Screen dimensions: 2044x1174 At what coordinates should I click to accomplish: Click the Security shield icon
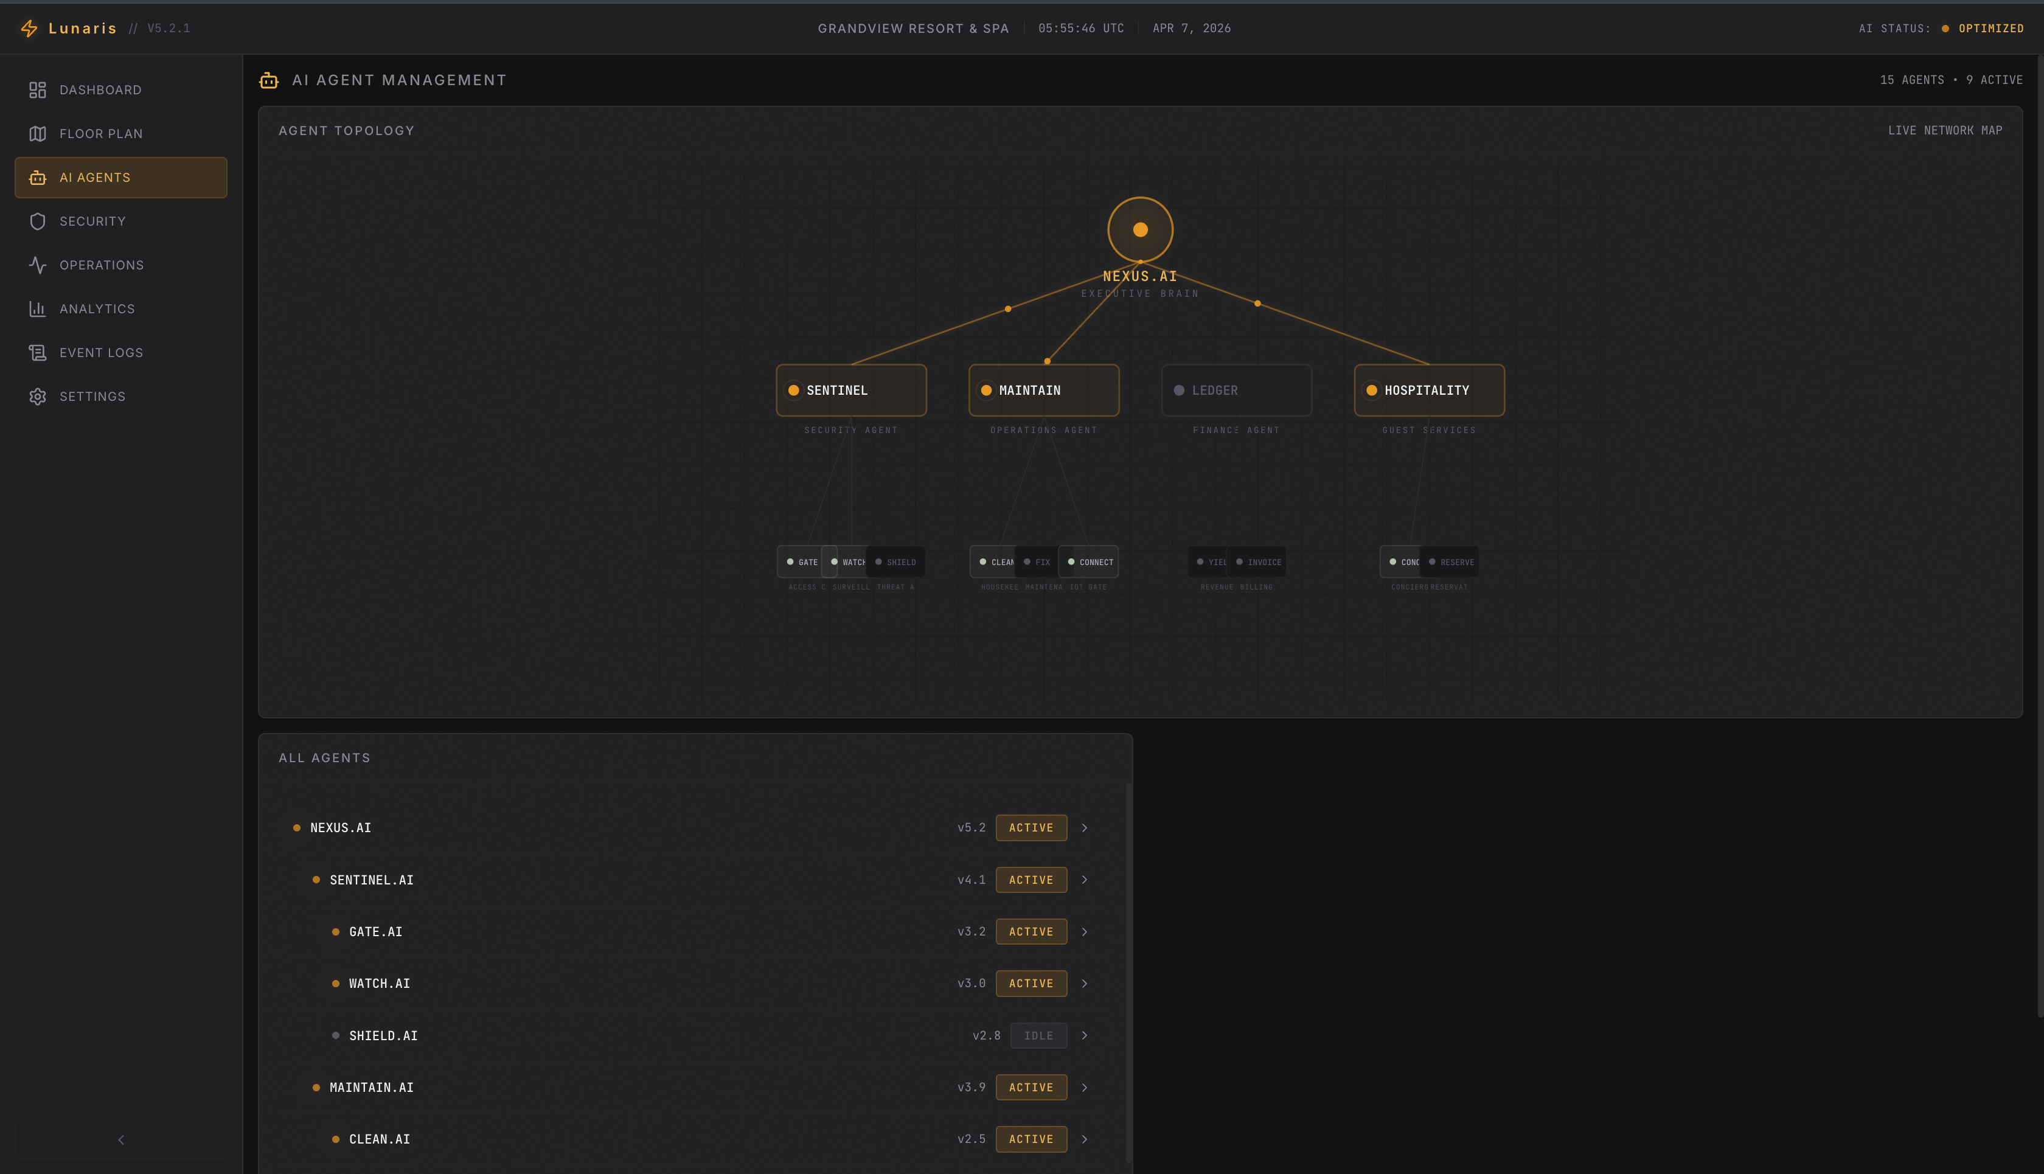(x=37, y=221)
